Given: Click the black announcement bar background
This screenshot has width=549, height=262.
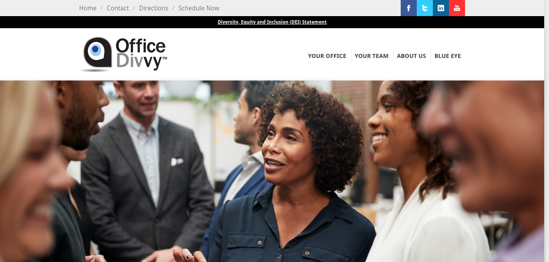Looking at the screenshot, I should (121, 22).
